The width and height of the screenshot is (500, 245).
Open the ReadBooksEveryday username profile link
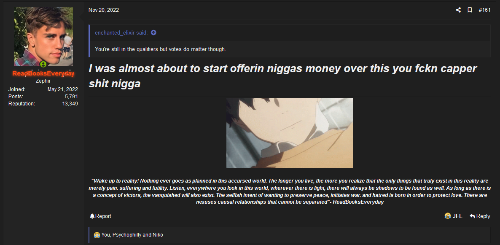point(43,73)
